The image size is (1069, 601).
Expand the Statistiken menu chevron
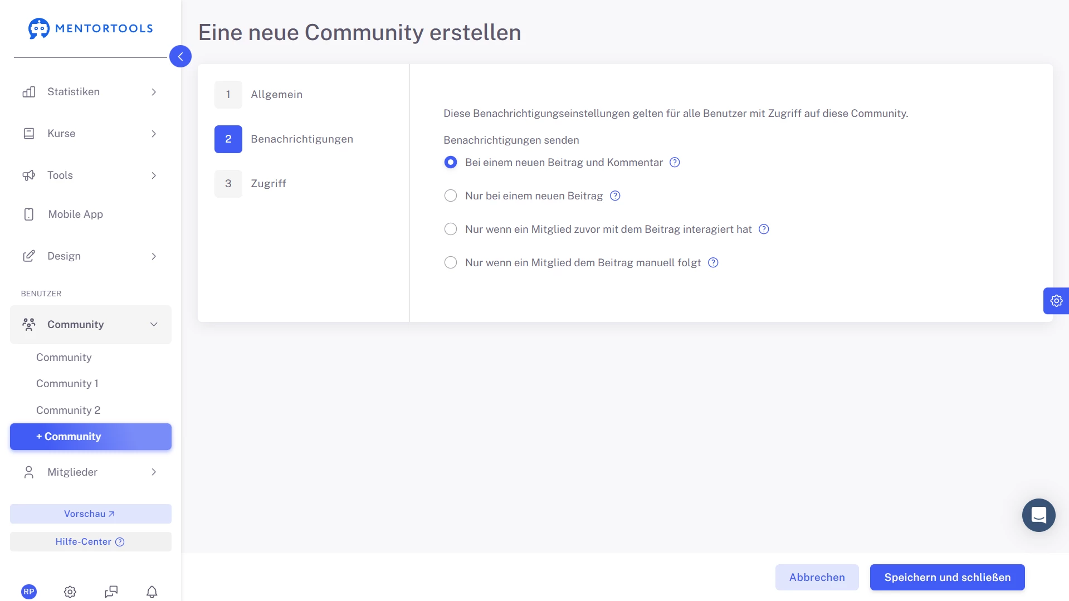(x=154, y=92)
